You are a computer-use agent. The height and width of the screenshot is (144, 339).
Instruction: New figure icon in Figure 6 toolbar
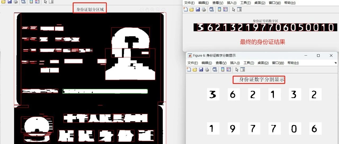click(x=189, y=69)
